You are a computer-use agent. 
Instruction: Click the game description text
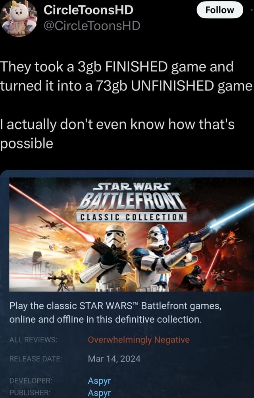point(115,313)
